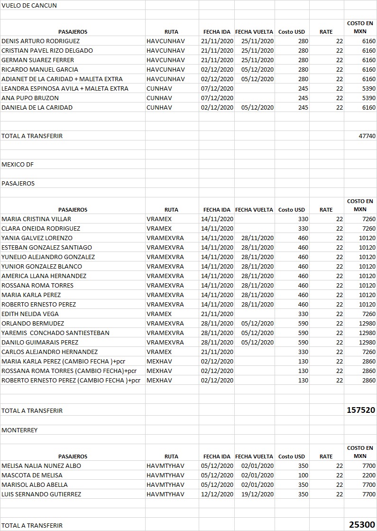
Task: Select the MEXICO DF section heading cell
Action: (73, 164)
